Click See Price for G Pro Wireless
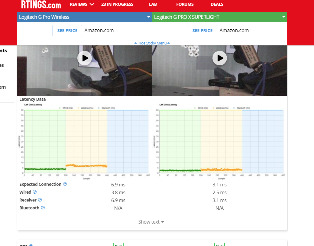Screen dimensions: 314x246 (x=67, y=31)
